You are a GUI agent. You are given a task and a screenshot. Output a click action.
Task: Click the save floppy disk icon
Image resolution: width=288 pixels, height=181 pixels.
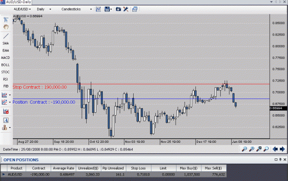[107, 9]
